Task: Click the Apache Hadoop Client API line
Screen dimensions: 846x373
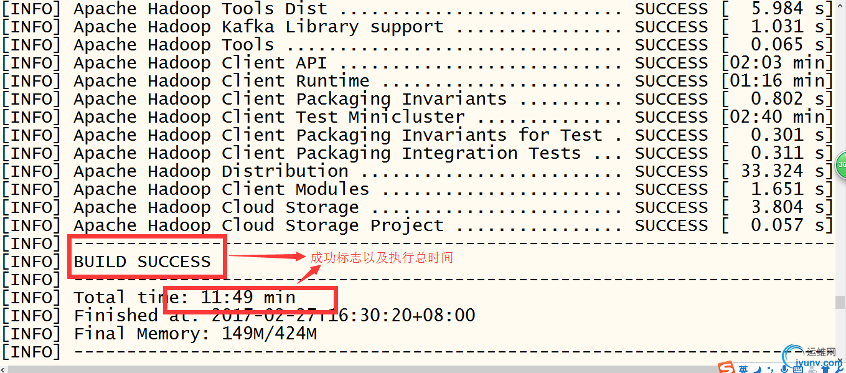Action: coord(416,63)
